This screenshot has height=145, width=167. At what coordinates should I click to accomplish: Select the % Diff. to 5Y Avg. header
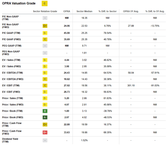[x=155, y=11]
